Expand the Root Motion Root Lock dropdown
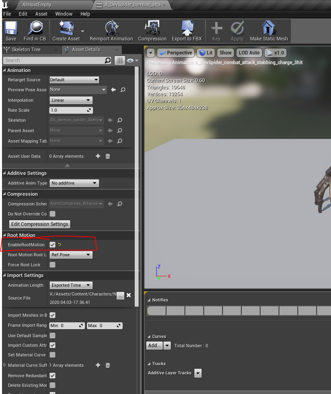331x394 pixels. pos(71,255)
